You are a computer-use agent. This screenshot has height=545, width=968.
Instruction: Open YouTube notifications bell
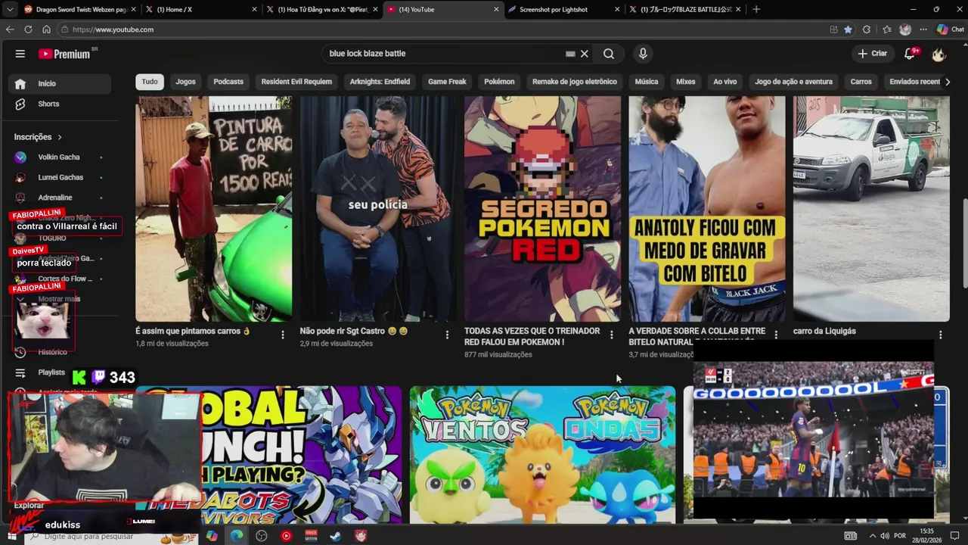click(x=910, y=54)
